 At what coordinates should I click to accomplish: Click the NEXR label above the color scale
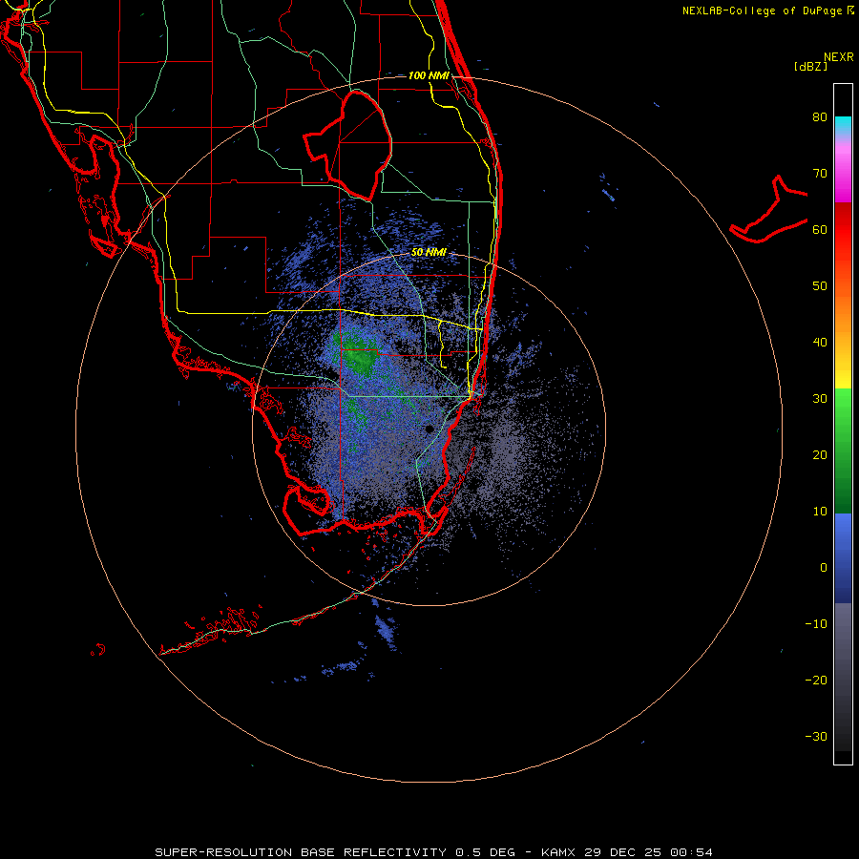point(839,57)
